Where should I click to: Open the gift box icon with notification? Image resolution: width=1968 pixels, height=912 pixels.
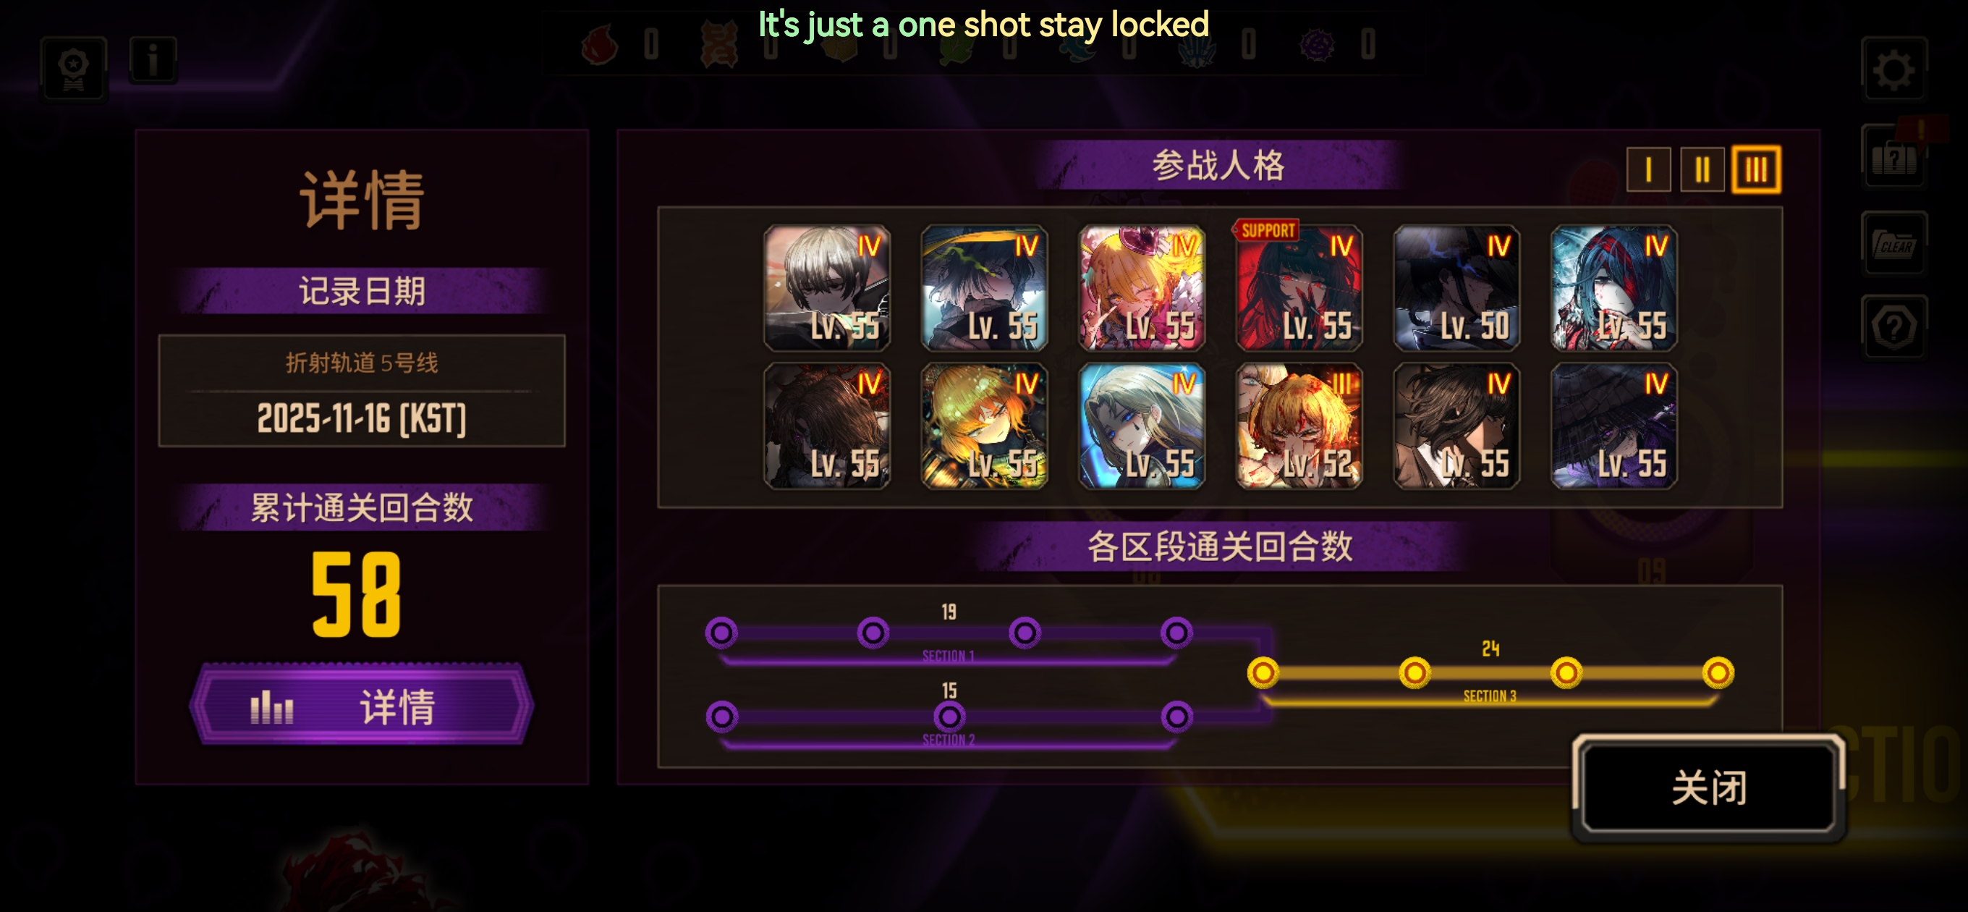(x=1894, y=157)
